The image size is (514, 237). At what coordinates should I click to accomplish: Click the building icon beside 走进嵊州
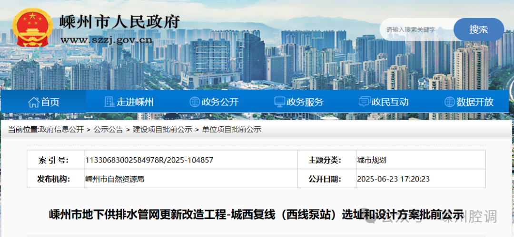[x=109, y=102]
